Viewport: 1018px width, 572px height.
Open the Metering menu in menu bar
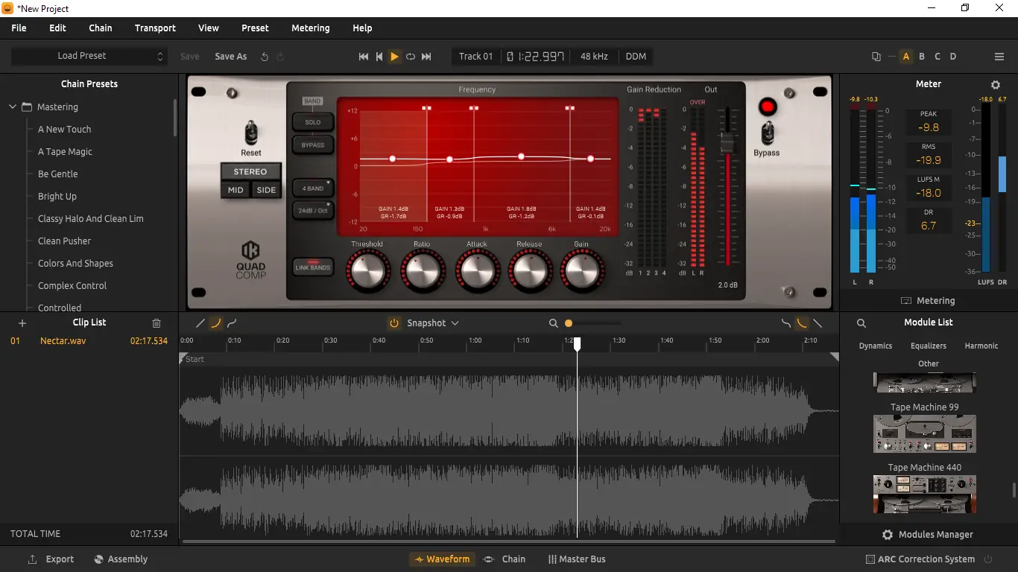pos(310,28)
